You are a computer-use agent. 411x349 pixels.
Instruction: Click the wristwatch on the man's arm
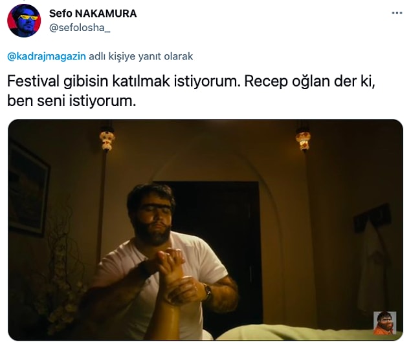pyautogui.click(x=207, y=292)
